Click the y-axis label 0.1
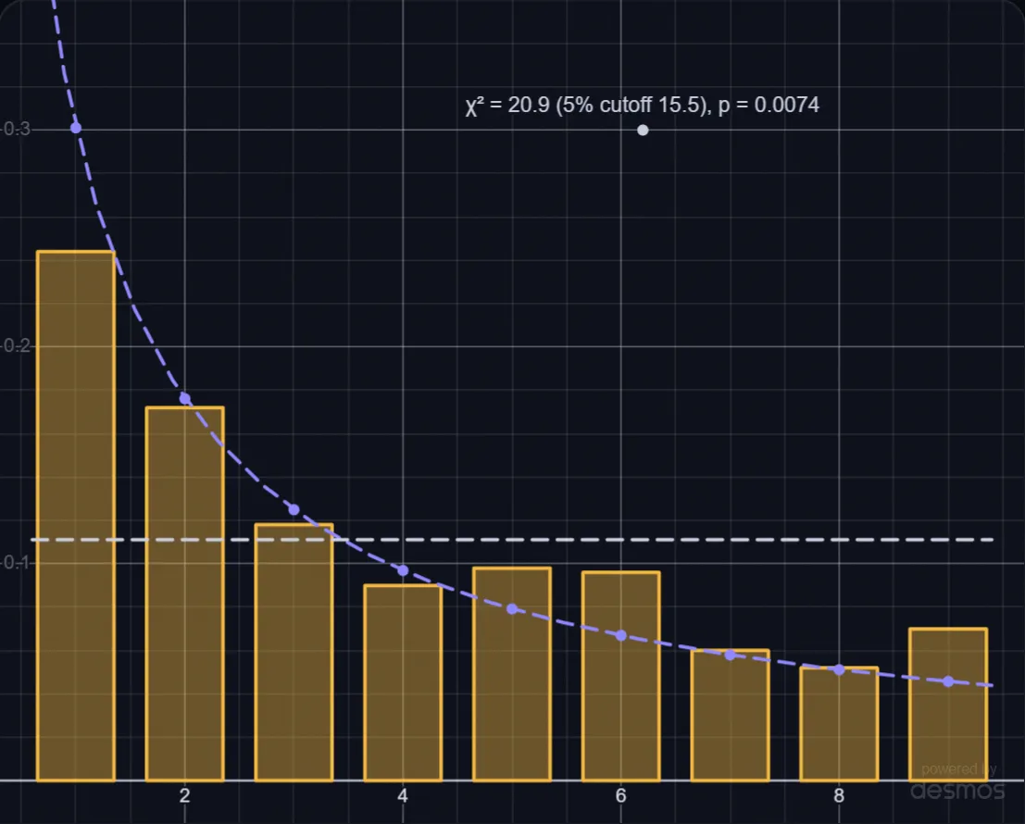 17,563
